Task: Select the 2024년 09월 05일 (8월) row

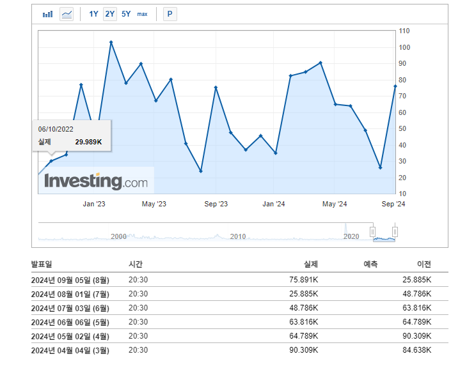Action: point(70,279)
